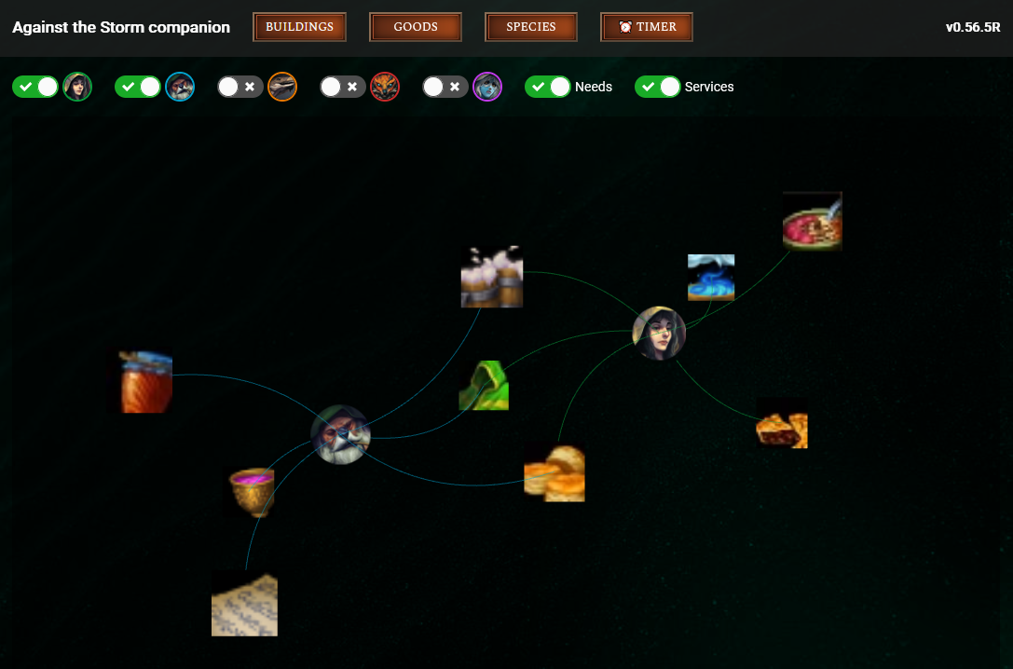The height and width of the screenshot is (669, 1013).
Task: Toggle off the Human species switch
Action: 35,87
